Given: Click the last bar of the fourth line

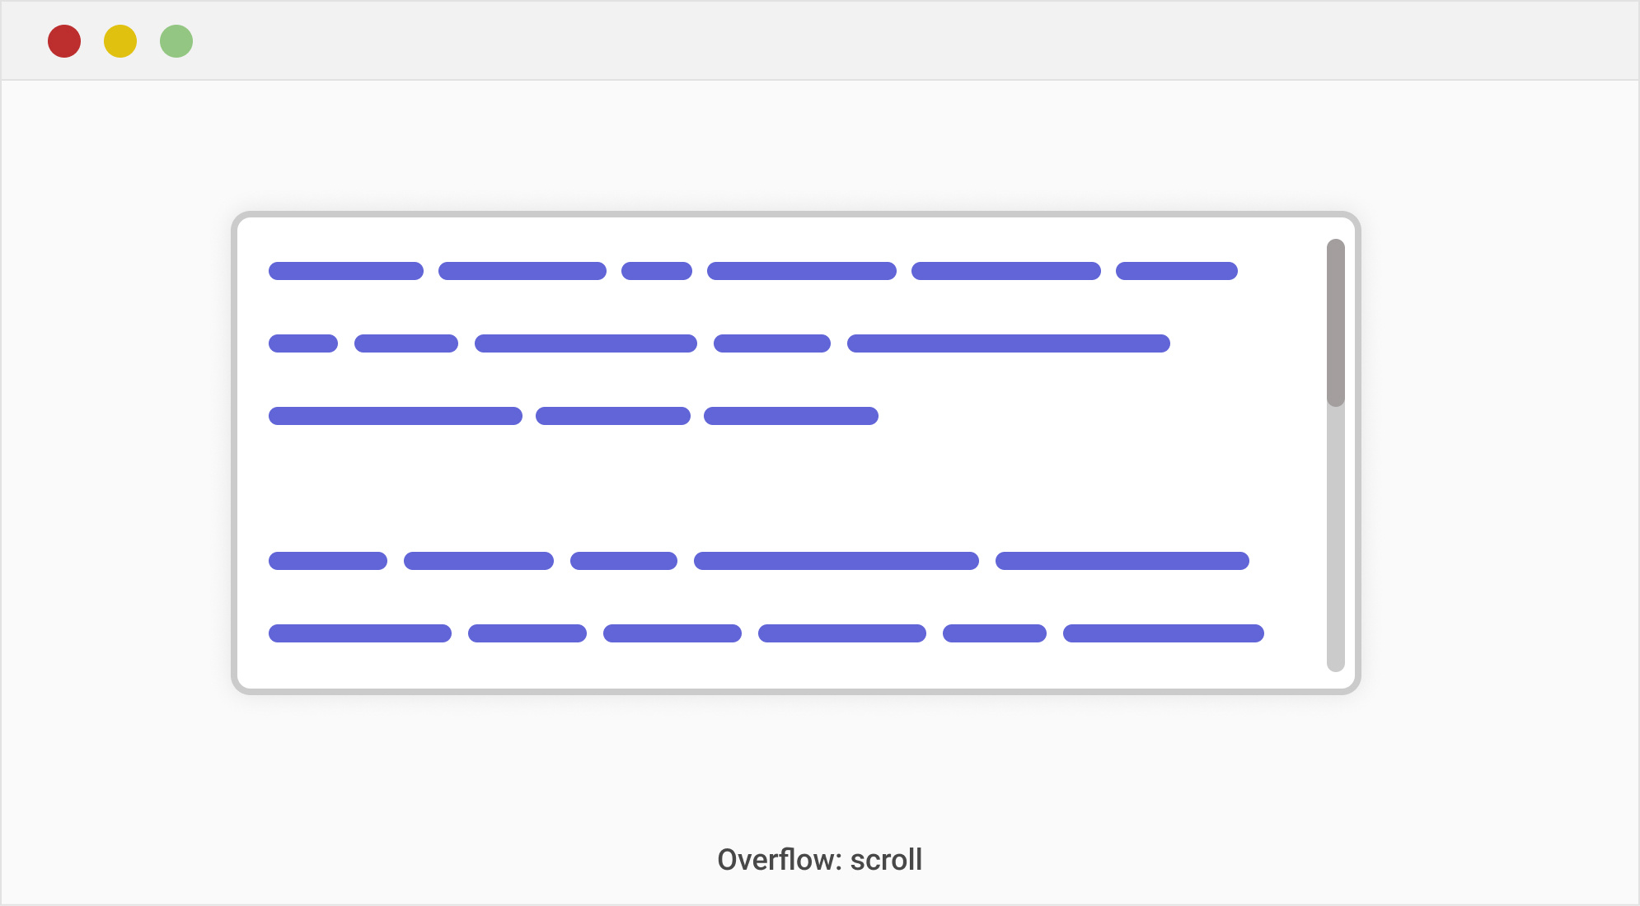Looking at the screenshot, I should click(1122, 561).
